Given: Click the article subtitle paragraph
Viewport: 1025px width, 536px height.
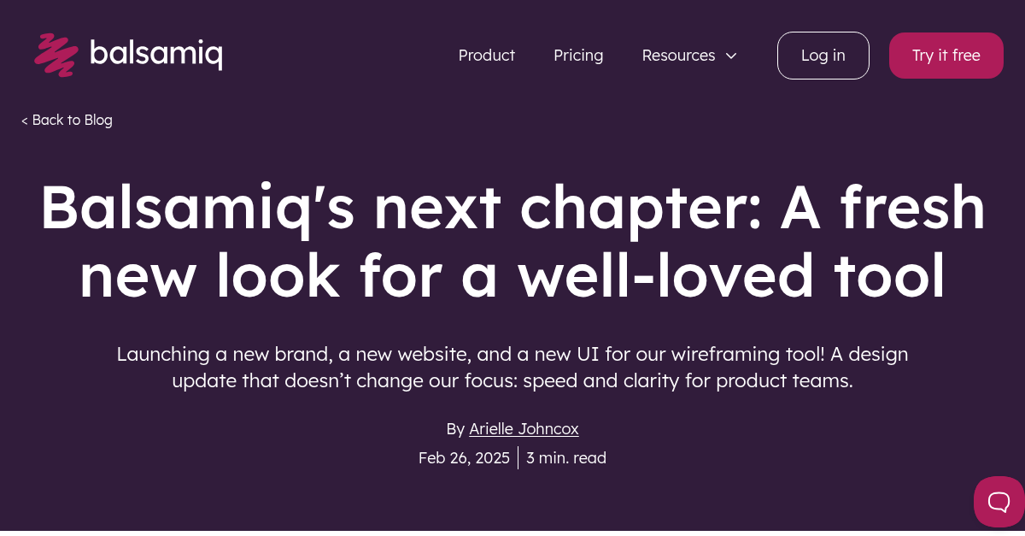Looking at the screenshot, I should tap(512, 368).
